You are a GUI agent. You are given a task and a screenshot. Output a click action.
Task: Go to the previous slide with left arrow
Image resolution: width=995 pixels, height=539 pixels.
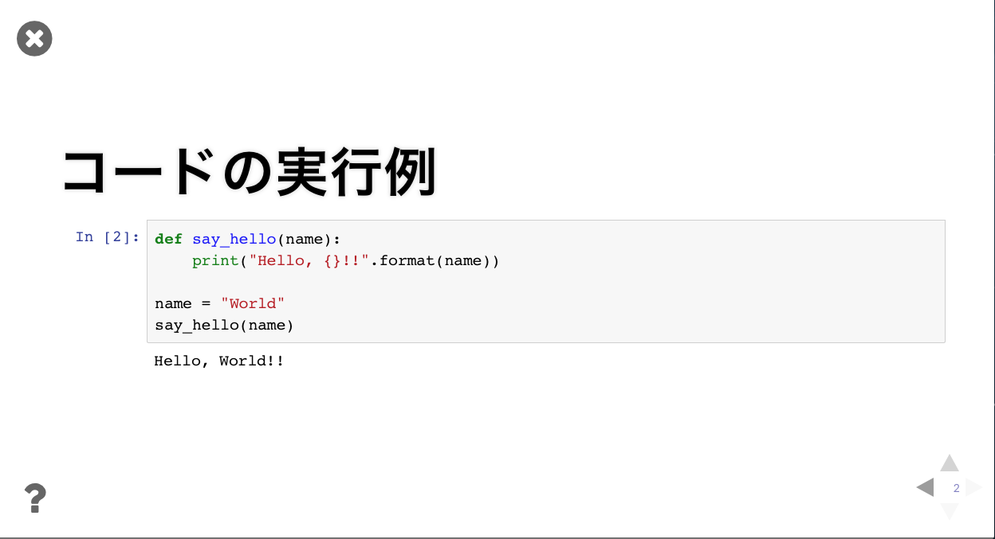coord(925,487)
